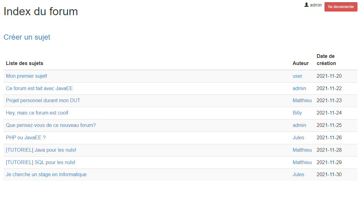Open the Créer un sujet link
This screenshot has height=217, width=363.
(x=27, y=37)
